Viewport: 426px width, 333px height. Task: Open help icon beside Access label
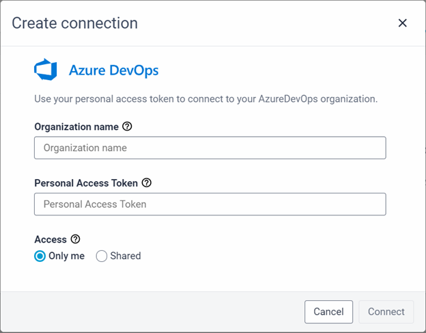75,239
